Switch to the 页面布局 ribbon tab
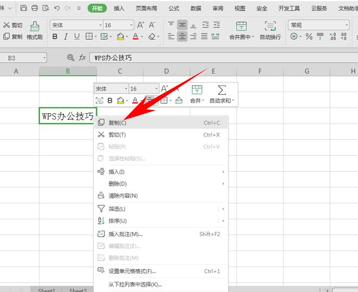Screen dimensions: 358x292 click(147, 9)
